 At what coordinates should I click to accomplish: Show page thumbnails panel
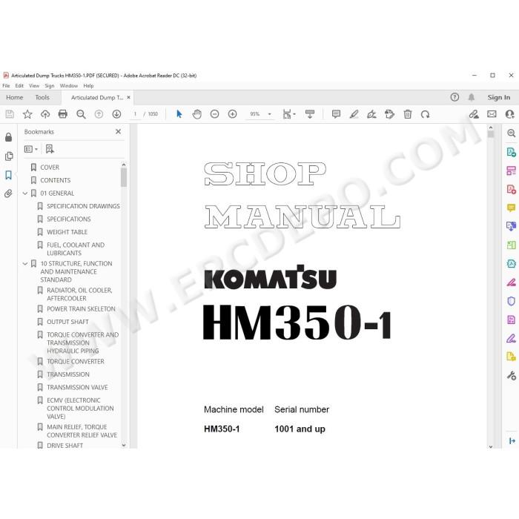pyautogui.click(x=9, y=156)
